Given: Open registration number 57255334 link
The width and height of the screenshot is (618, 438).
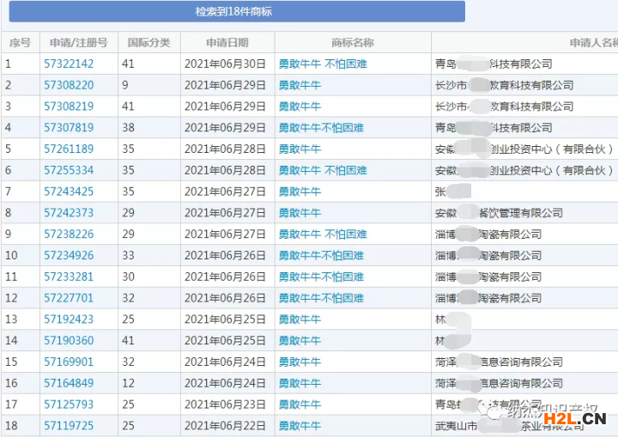Looking at the screenshot, I should click(x=69, y=170).
